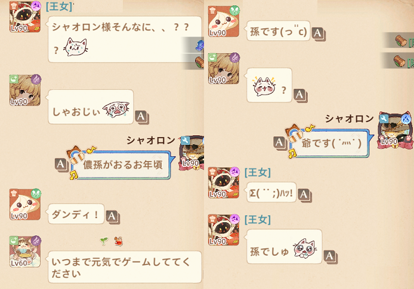Open dumpling avatar next to ダンディ！
This screenshot has height=289, width=414.
[25, 204]
